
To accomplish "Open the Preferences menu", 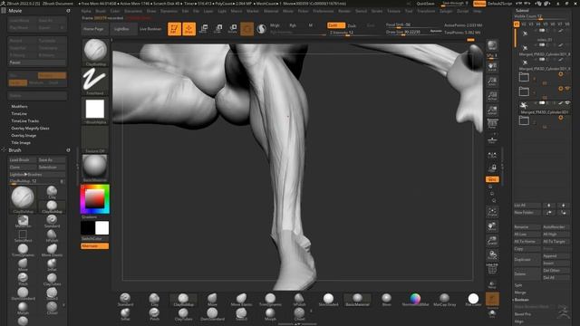I will pos(323,11).
